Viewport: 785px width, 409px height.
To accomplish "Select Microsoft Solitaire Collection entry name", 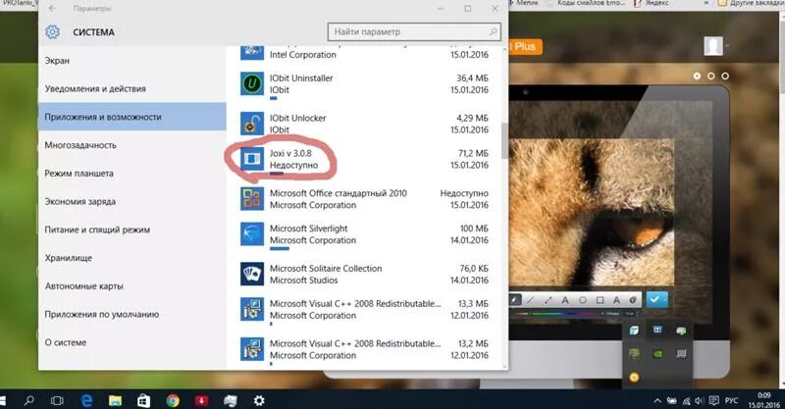I will point(326,269).
